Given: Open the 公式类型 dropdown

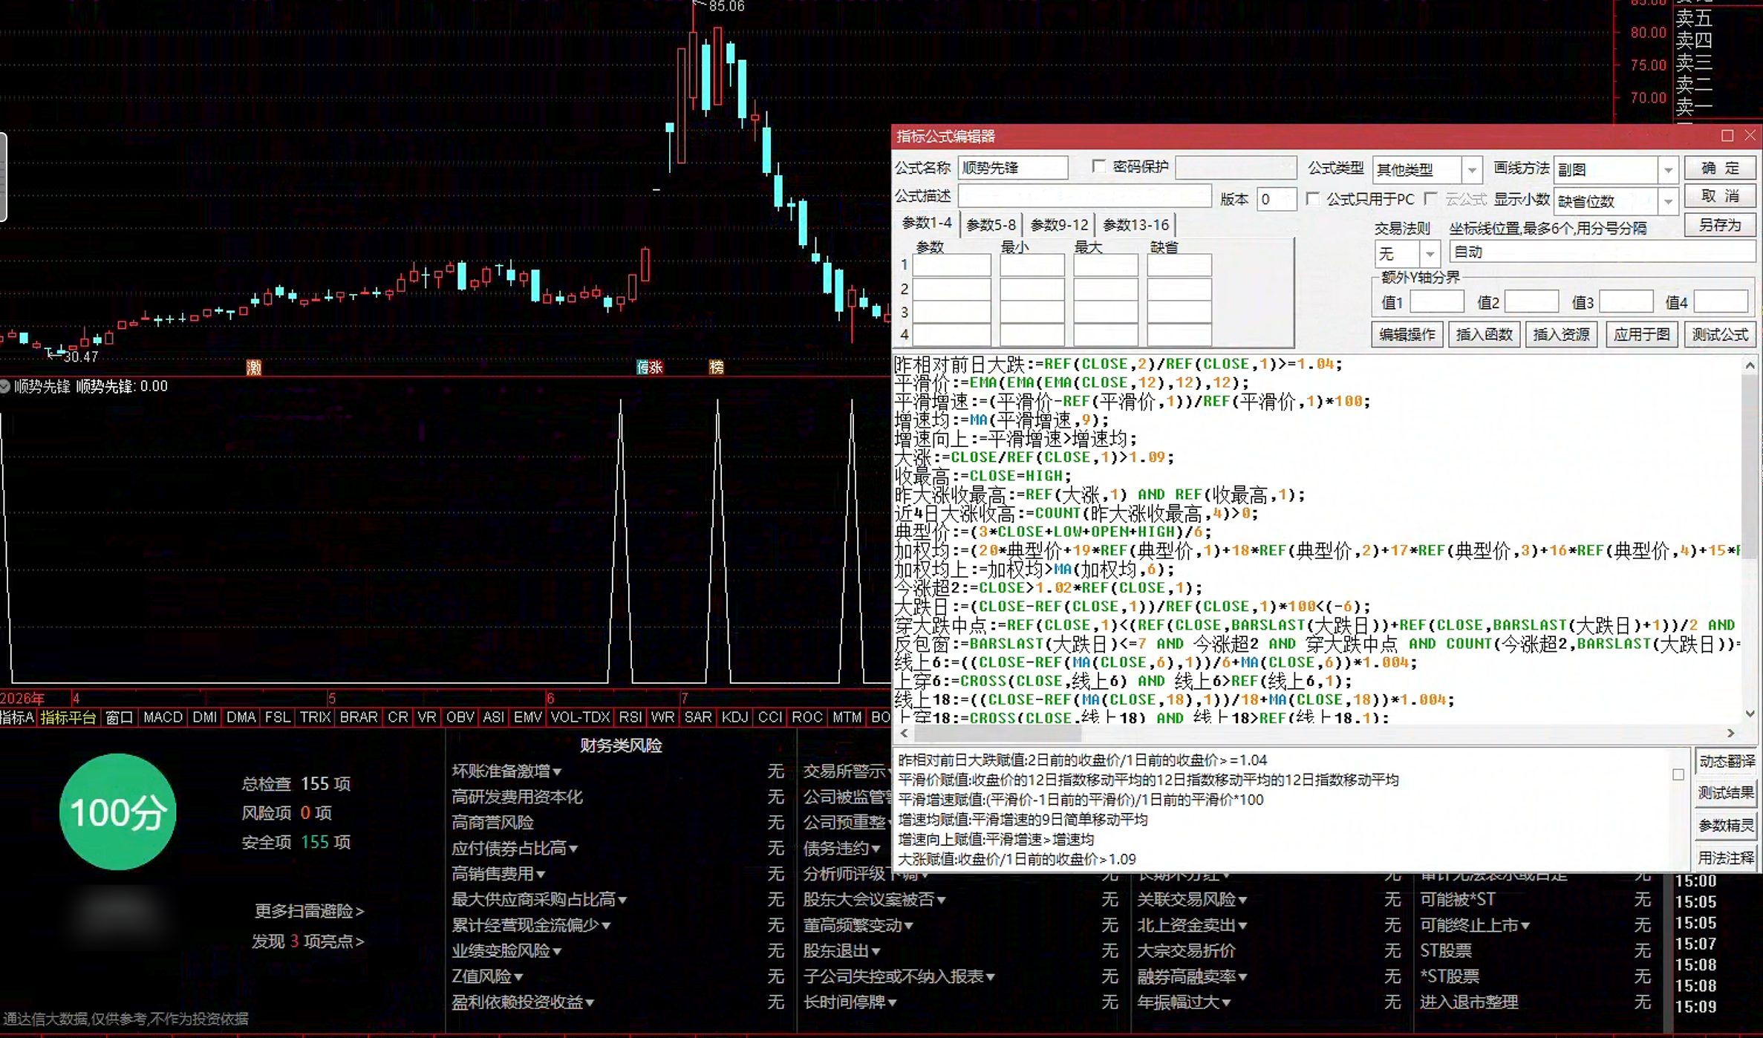Looking at the screenshot, I should point(1471,170).
